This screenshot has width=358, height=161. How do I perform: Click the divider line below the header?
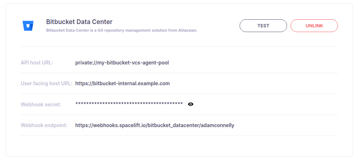[179, 46]
